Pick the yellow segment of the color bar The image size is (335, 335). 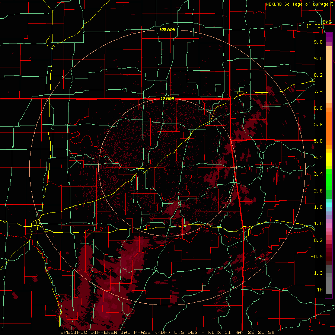329,159
